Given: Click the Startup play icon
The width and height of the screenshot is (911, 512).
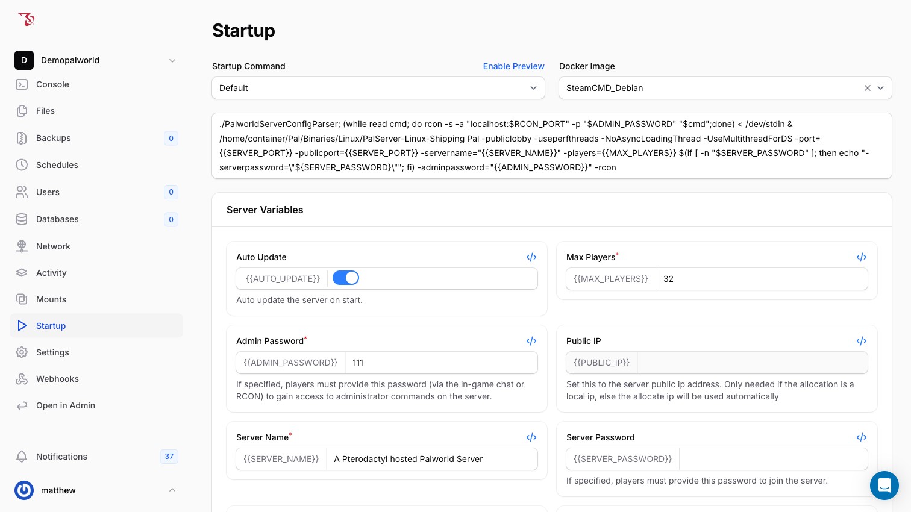Looking at the screenshot, I should [x=22, y=326].
